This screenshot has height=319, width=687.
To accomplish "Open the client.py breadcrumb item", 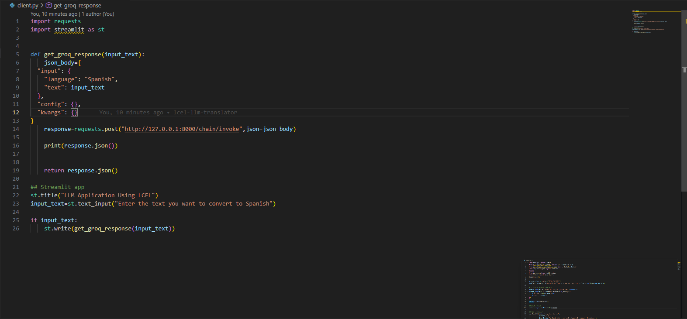I will tap(28, 5).
